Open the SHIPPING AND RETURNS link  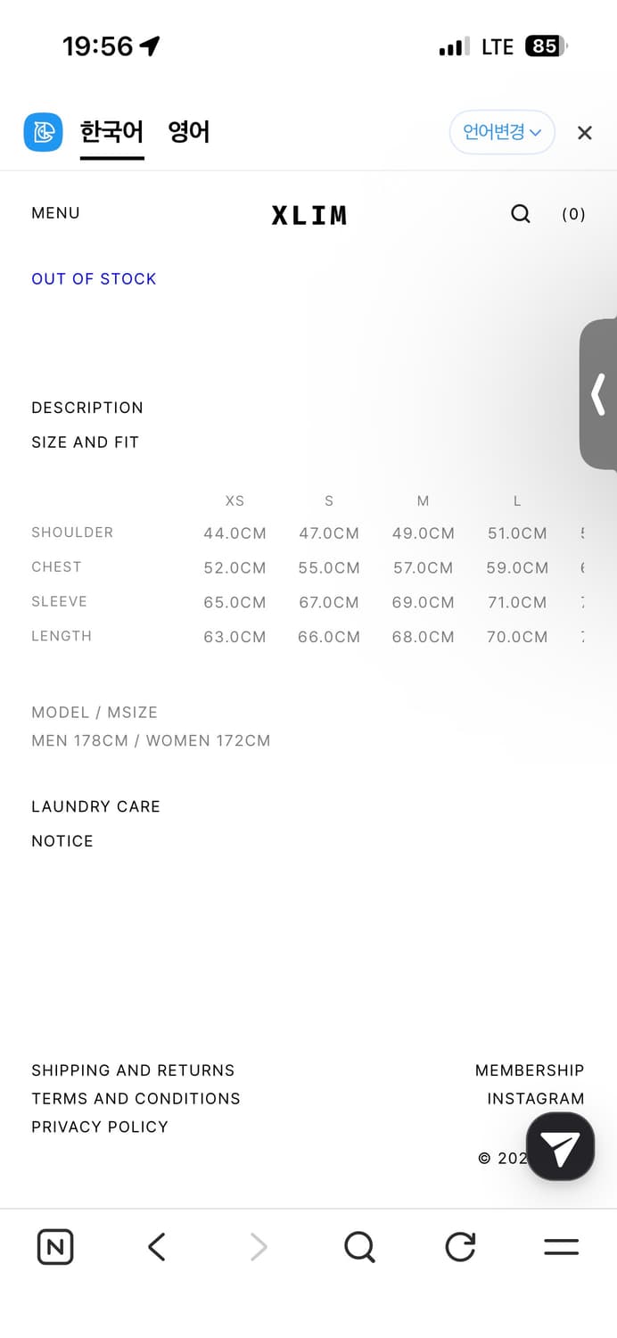click(x=133, y=1070)
